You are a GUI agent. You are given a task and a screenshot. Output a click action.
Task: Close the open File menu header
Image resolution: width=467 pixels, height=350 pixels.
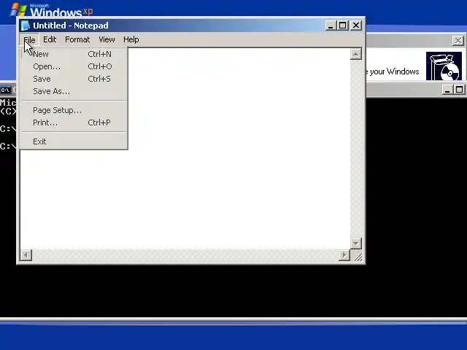tap(29, 39)
